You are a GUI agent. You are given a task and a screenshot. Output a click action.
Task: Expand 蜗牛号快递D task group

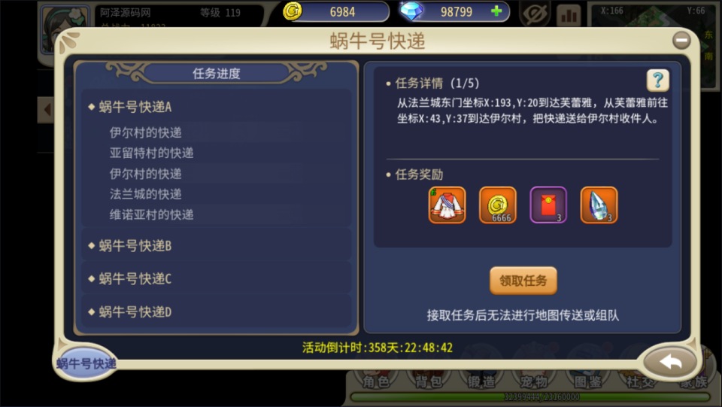point(217,311)
